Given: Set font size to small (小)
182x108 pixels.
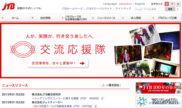Looking at the screenshot, I should pos(167,4).
